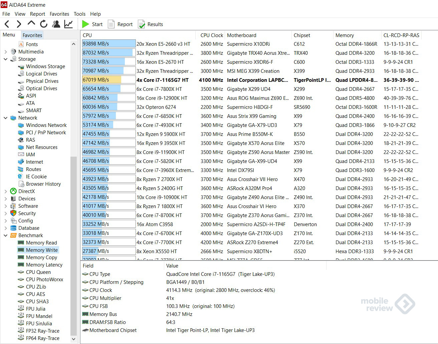Image resolution: width=438 pixels, height=344 pixels.
Task: Expand the Security tree node
Action: [5, 213]
